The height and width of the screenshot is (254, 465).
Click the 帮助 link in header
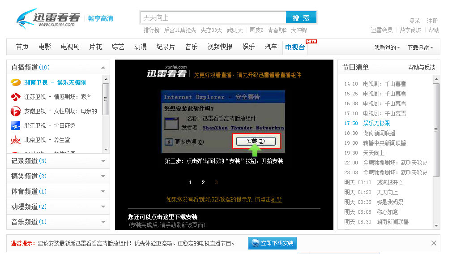(x=434, y=30)
